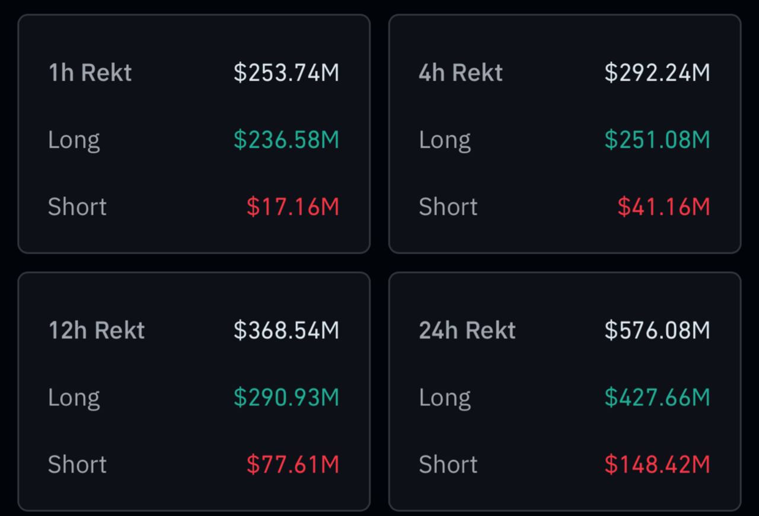Click the Short label in 24h card
The height and width of the screenshot is (516, 759).
pos(448,464)
